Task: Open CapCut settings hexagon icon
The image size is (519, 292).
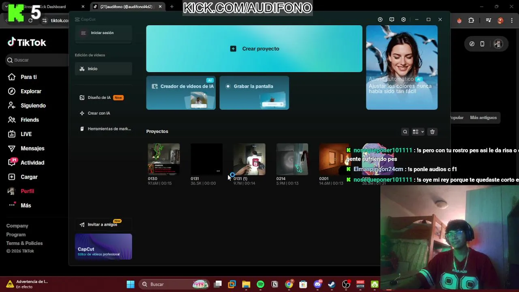Action: 403,19
